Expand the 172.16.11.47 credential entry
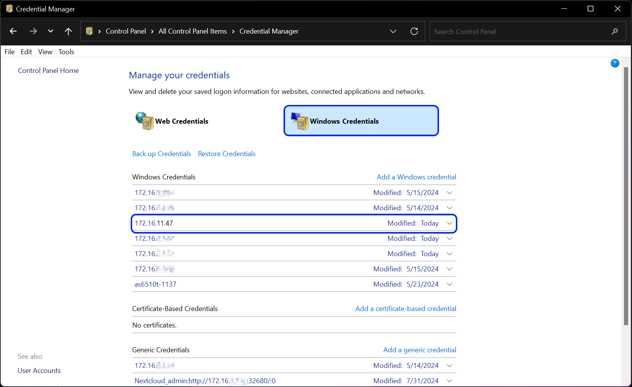Image resolution: width=632 pixels, height=387 pixels. pyautogui.click(x=449, y=223)
